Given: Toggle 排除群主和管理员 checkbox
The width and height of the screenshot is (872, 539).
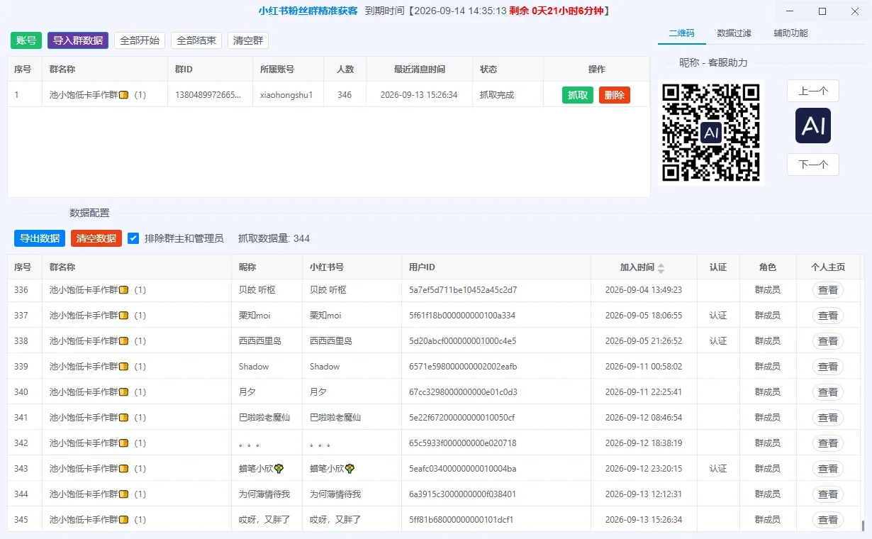Looking at the screenshot, I should pos(133,238).
